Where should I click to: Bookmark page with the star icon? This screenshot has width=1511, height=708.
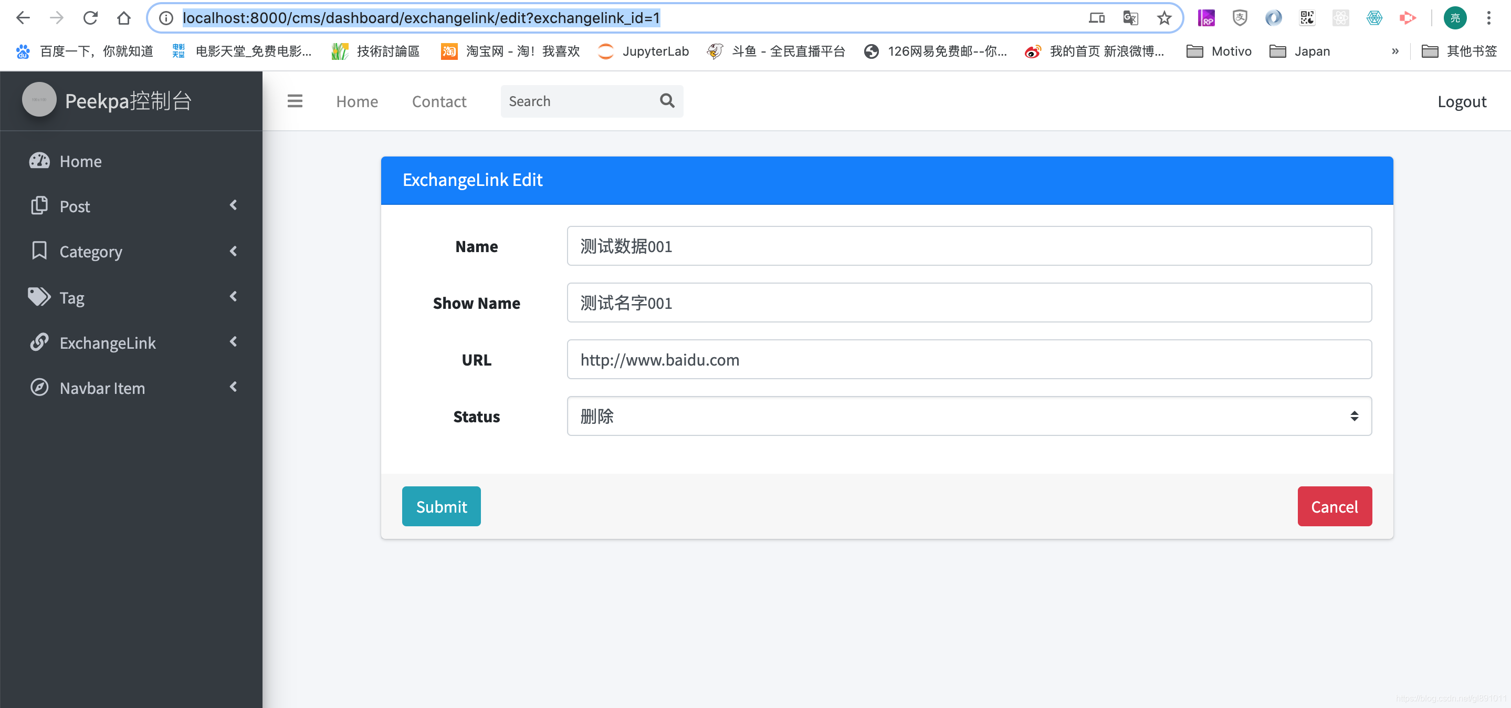coord(1164,18)
